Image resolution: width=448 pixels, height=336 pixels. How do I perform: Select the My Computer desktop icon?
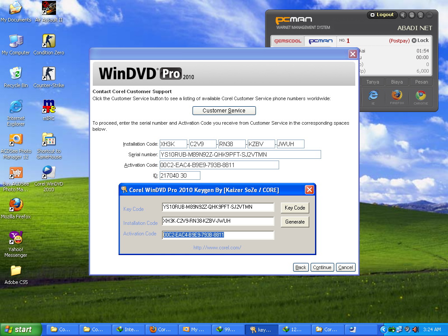[16, 45]
